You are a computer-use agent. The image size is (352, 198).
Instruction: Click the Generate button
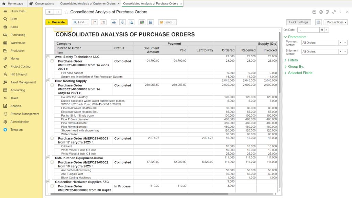pos(56,22)
